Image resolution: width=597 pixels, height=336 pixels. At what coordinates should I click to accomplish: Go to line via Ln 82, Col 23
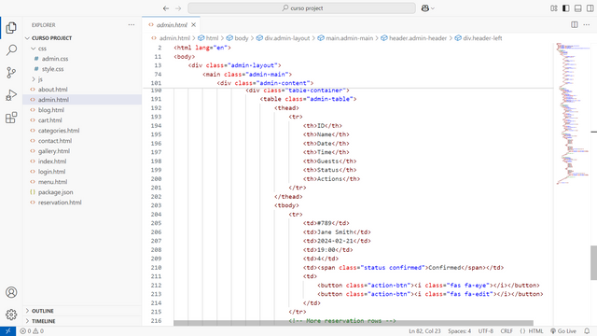424,331
